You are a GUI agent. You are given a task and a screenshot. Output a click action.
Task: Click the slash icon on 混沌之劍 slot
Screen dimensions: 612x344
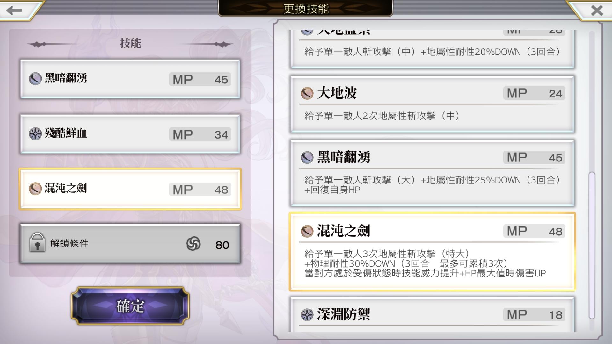35,189
